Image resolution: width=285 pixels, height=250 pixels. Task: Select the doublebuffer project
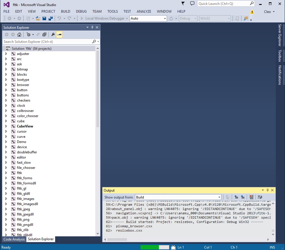(x=27, y=152)
